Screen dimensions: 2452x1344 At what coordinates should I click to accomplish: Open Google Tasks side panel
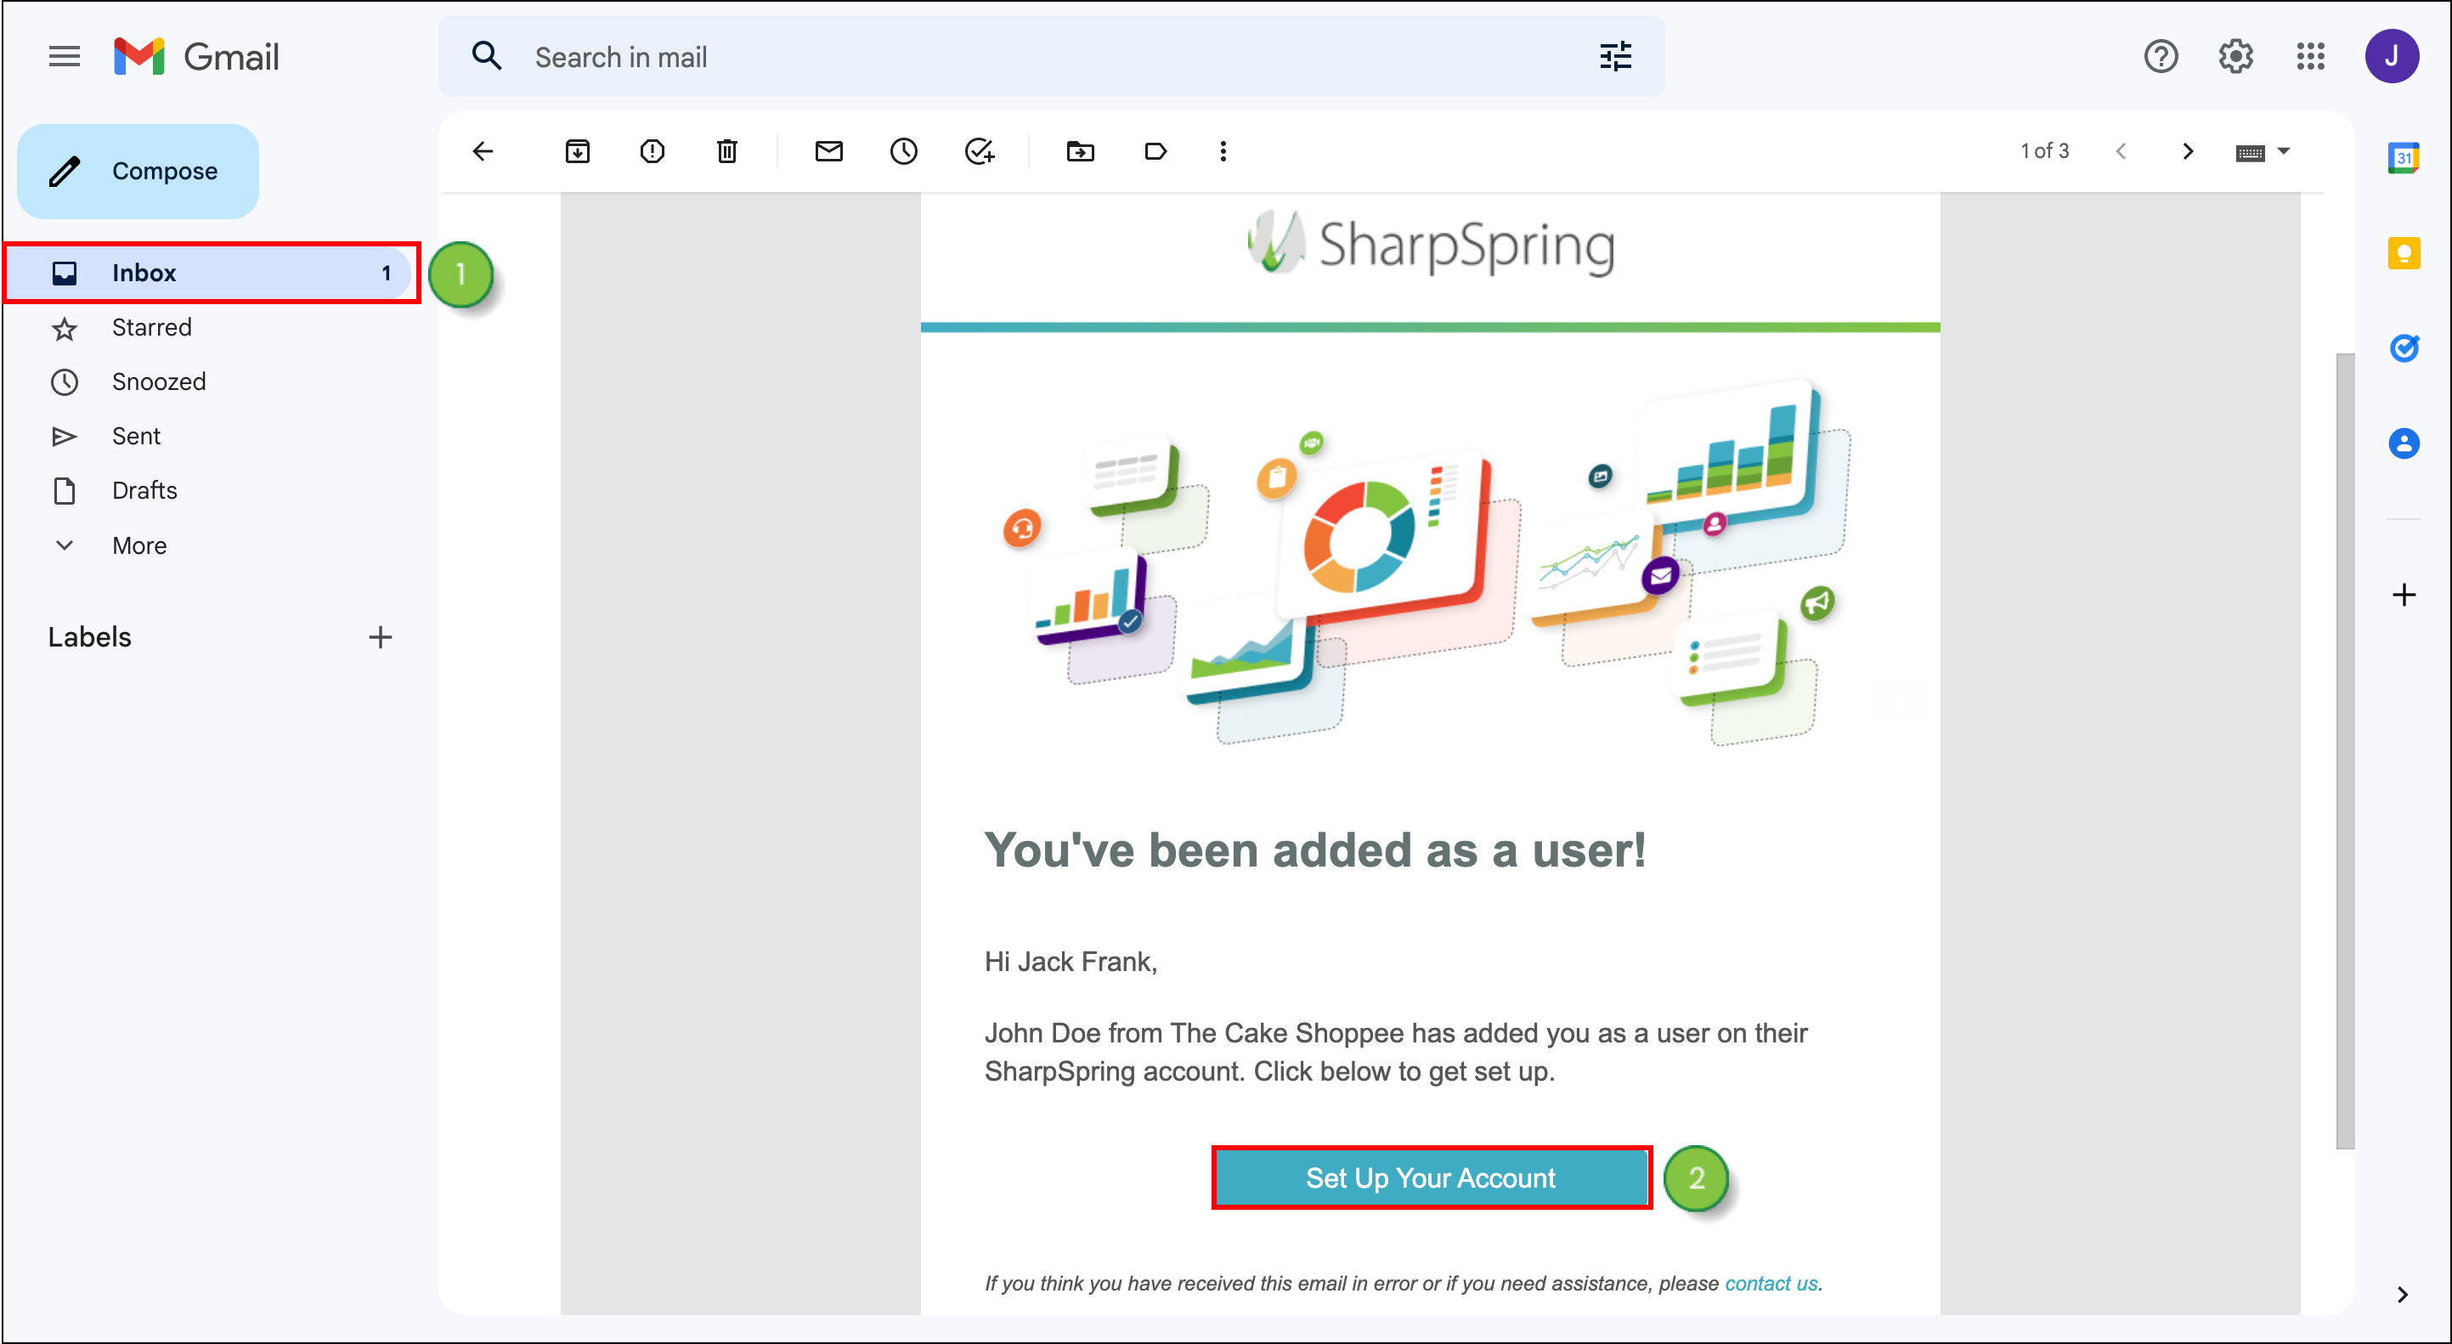tap(2404, 348)
